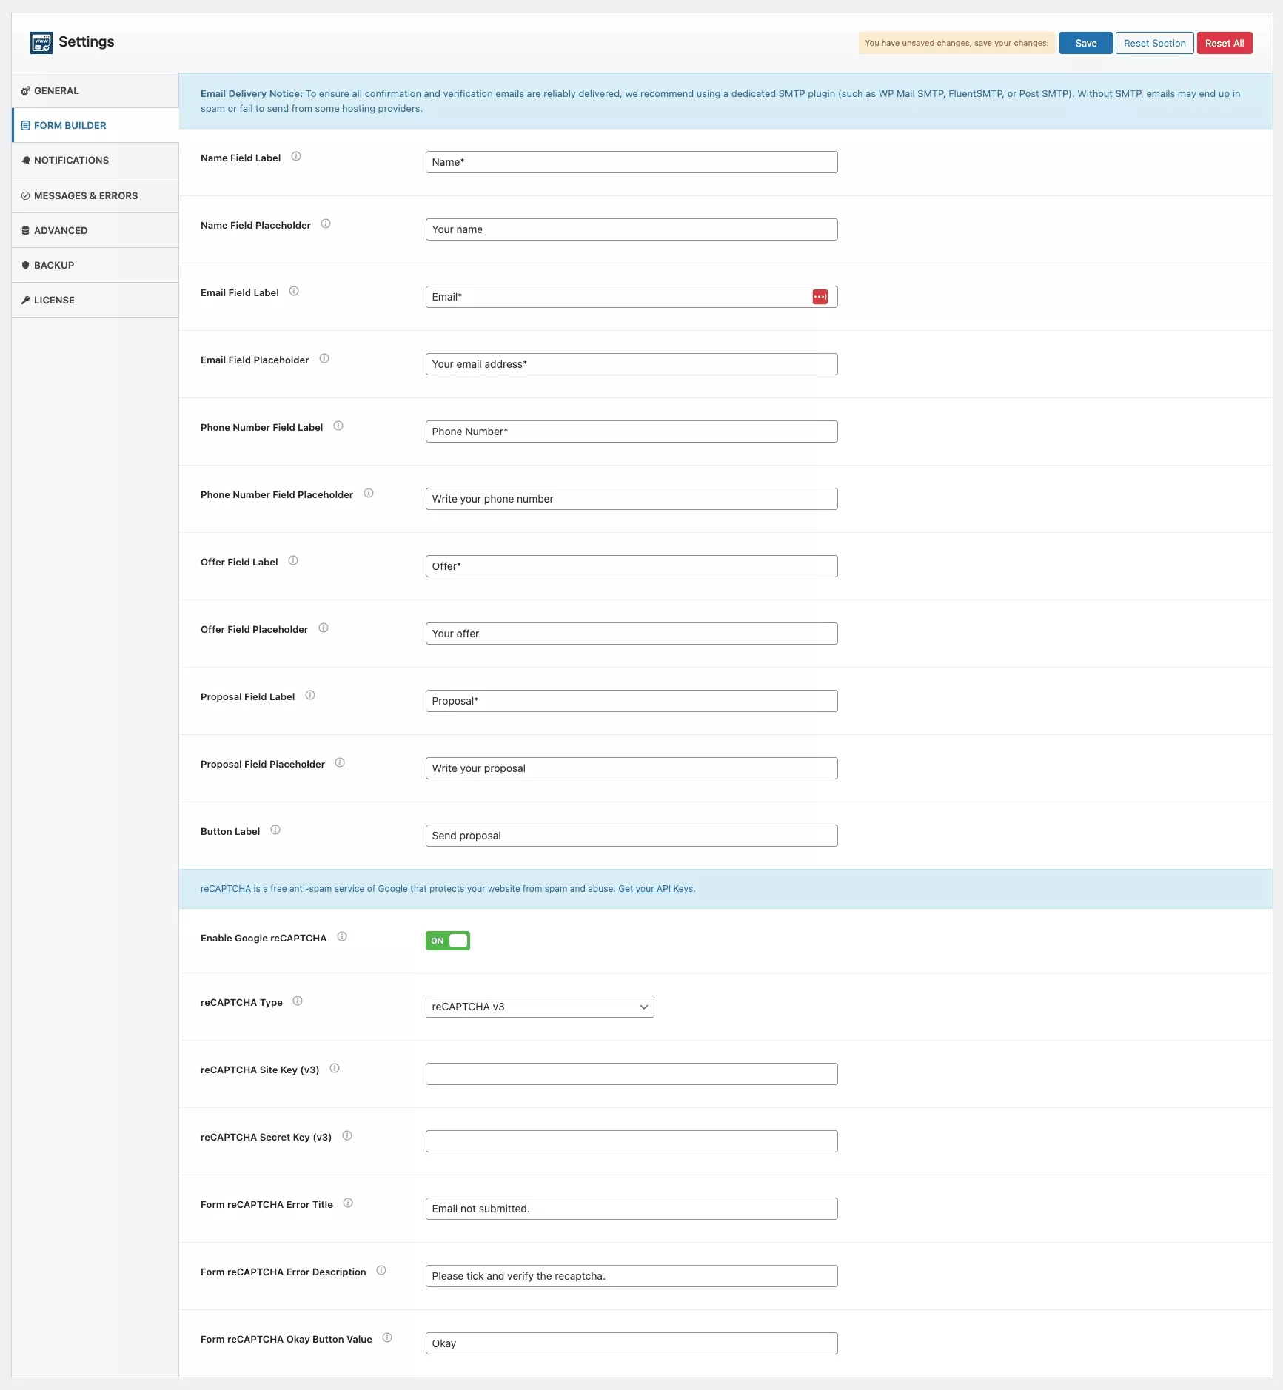The width and height of the screenshot is (1283, 1390).
Task: Click help icon for reCAPTCHA Secret Key (v3)
Action: 347,1136
